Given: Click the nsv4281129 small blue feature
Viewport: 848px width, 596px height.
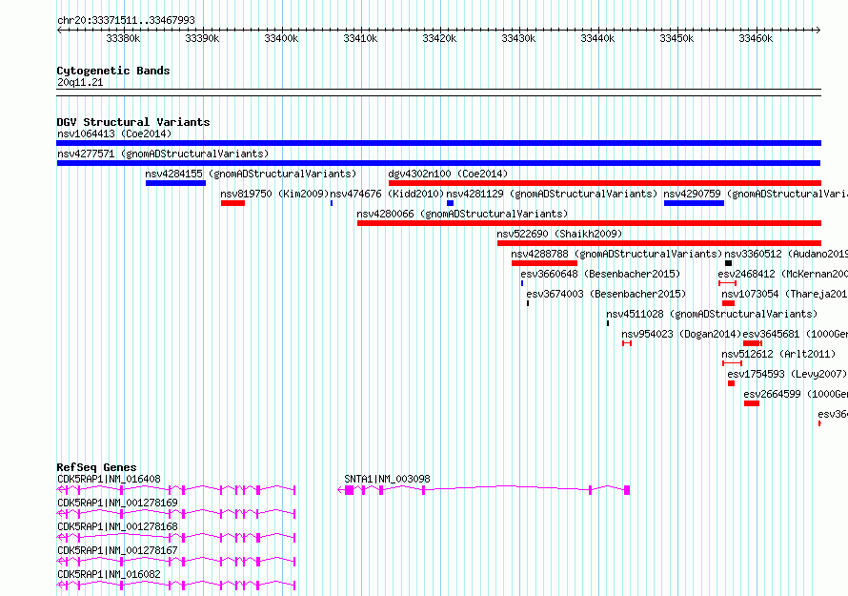Looking at the screenshot, I should click(x=450, y=203).
